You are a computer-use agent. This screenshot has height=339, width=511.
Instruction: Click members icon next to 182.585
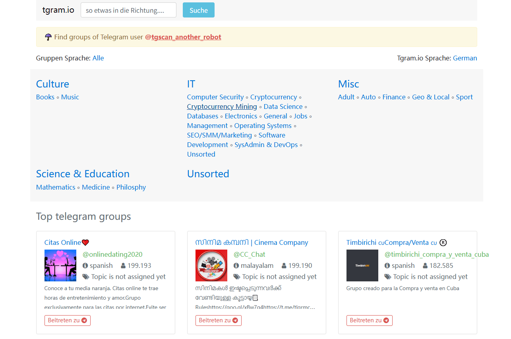pos(425,265)
